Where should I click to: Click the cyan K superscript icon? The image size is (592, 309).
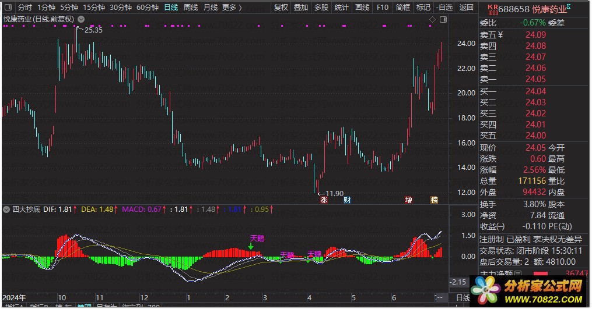(569, 6)
